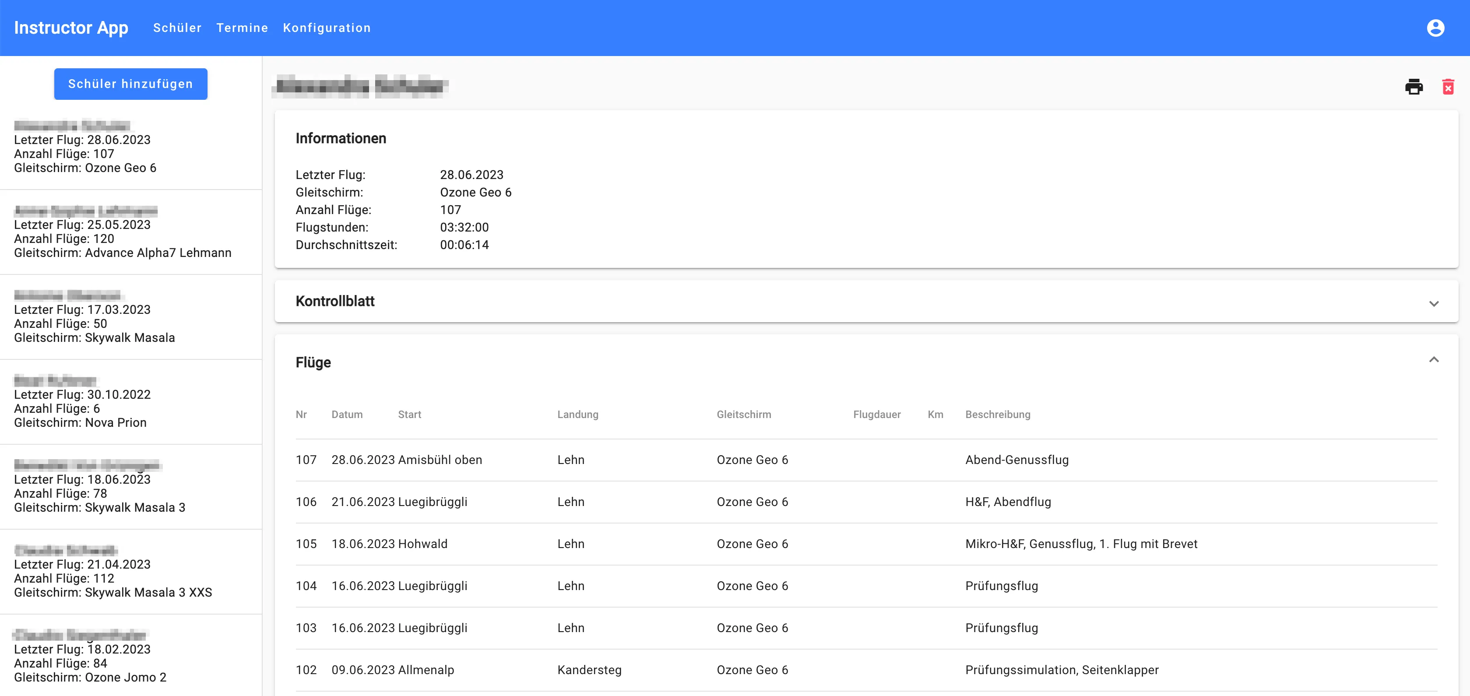This screenshot has width=1470, height=696.
Task: Click flight 105 Hohwald start
Action: coord(422,544)
